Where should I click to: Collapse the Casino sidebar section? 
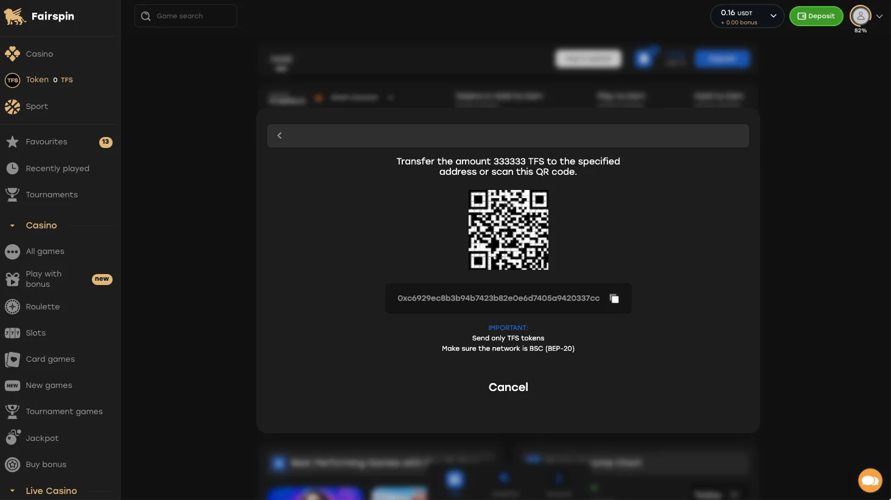point(12,225)
